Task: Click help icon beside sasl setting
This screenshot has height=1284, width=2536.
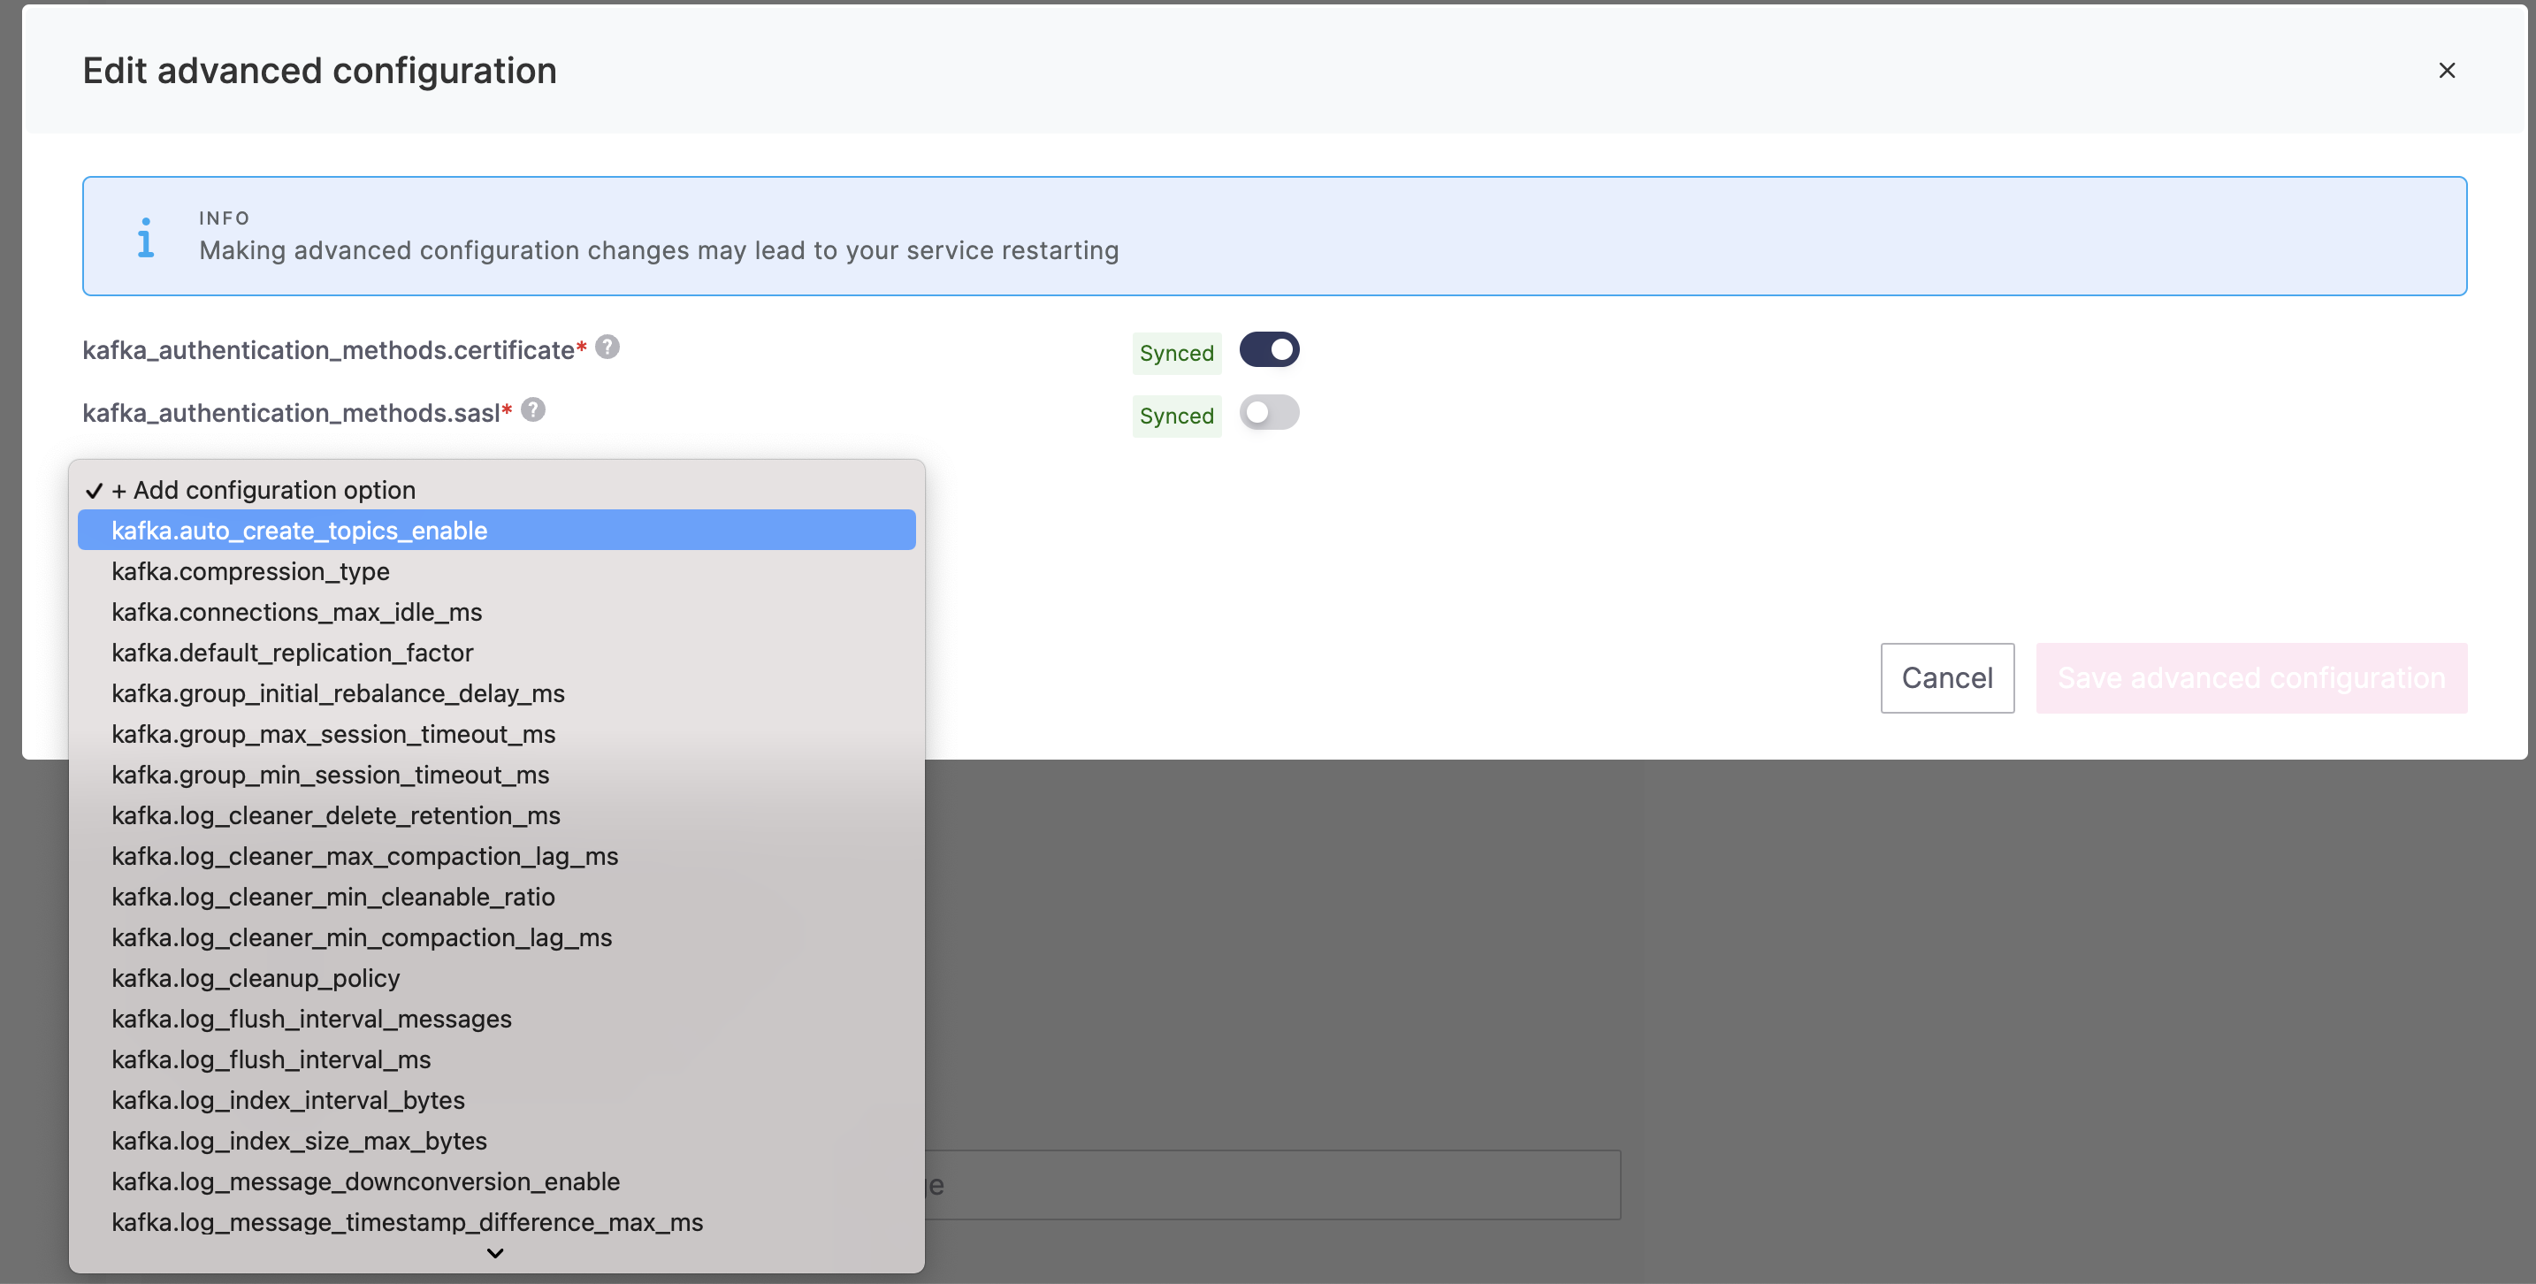Action: point(532,409)
